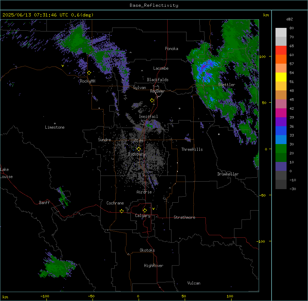Pick the orange 57-60 dBZ legend swatch
The width and height of the screenshot is (308, 301).
pos(281,59)
